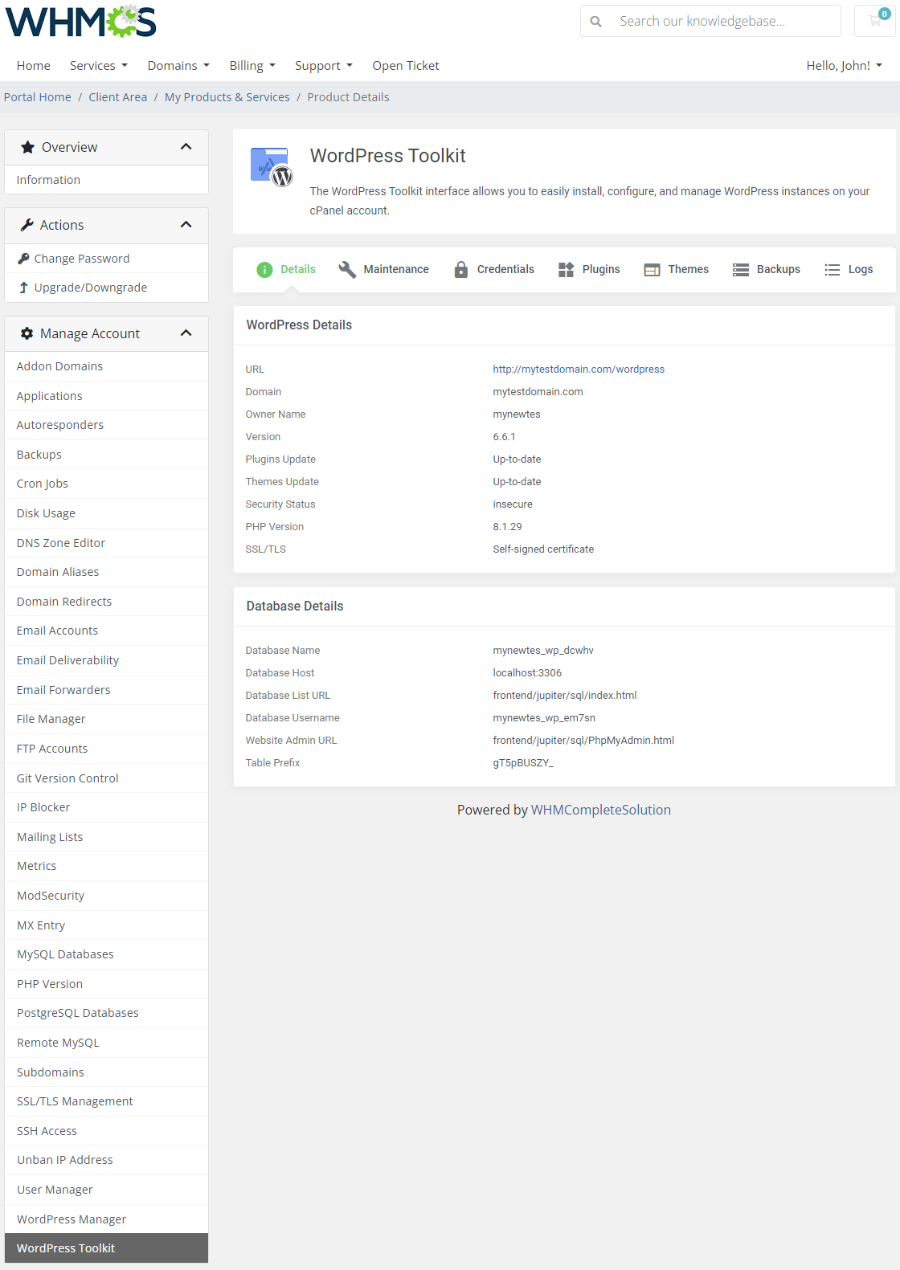
Task: Open Autoresponders in sidebar
Action: [x=106, y=425]
